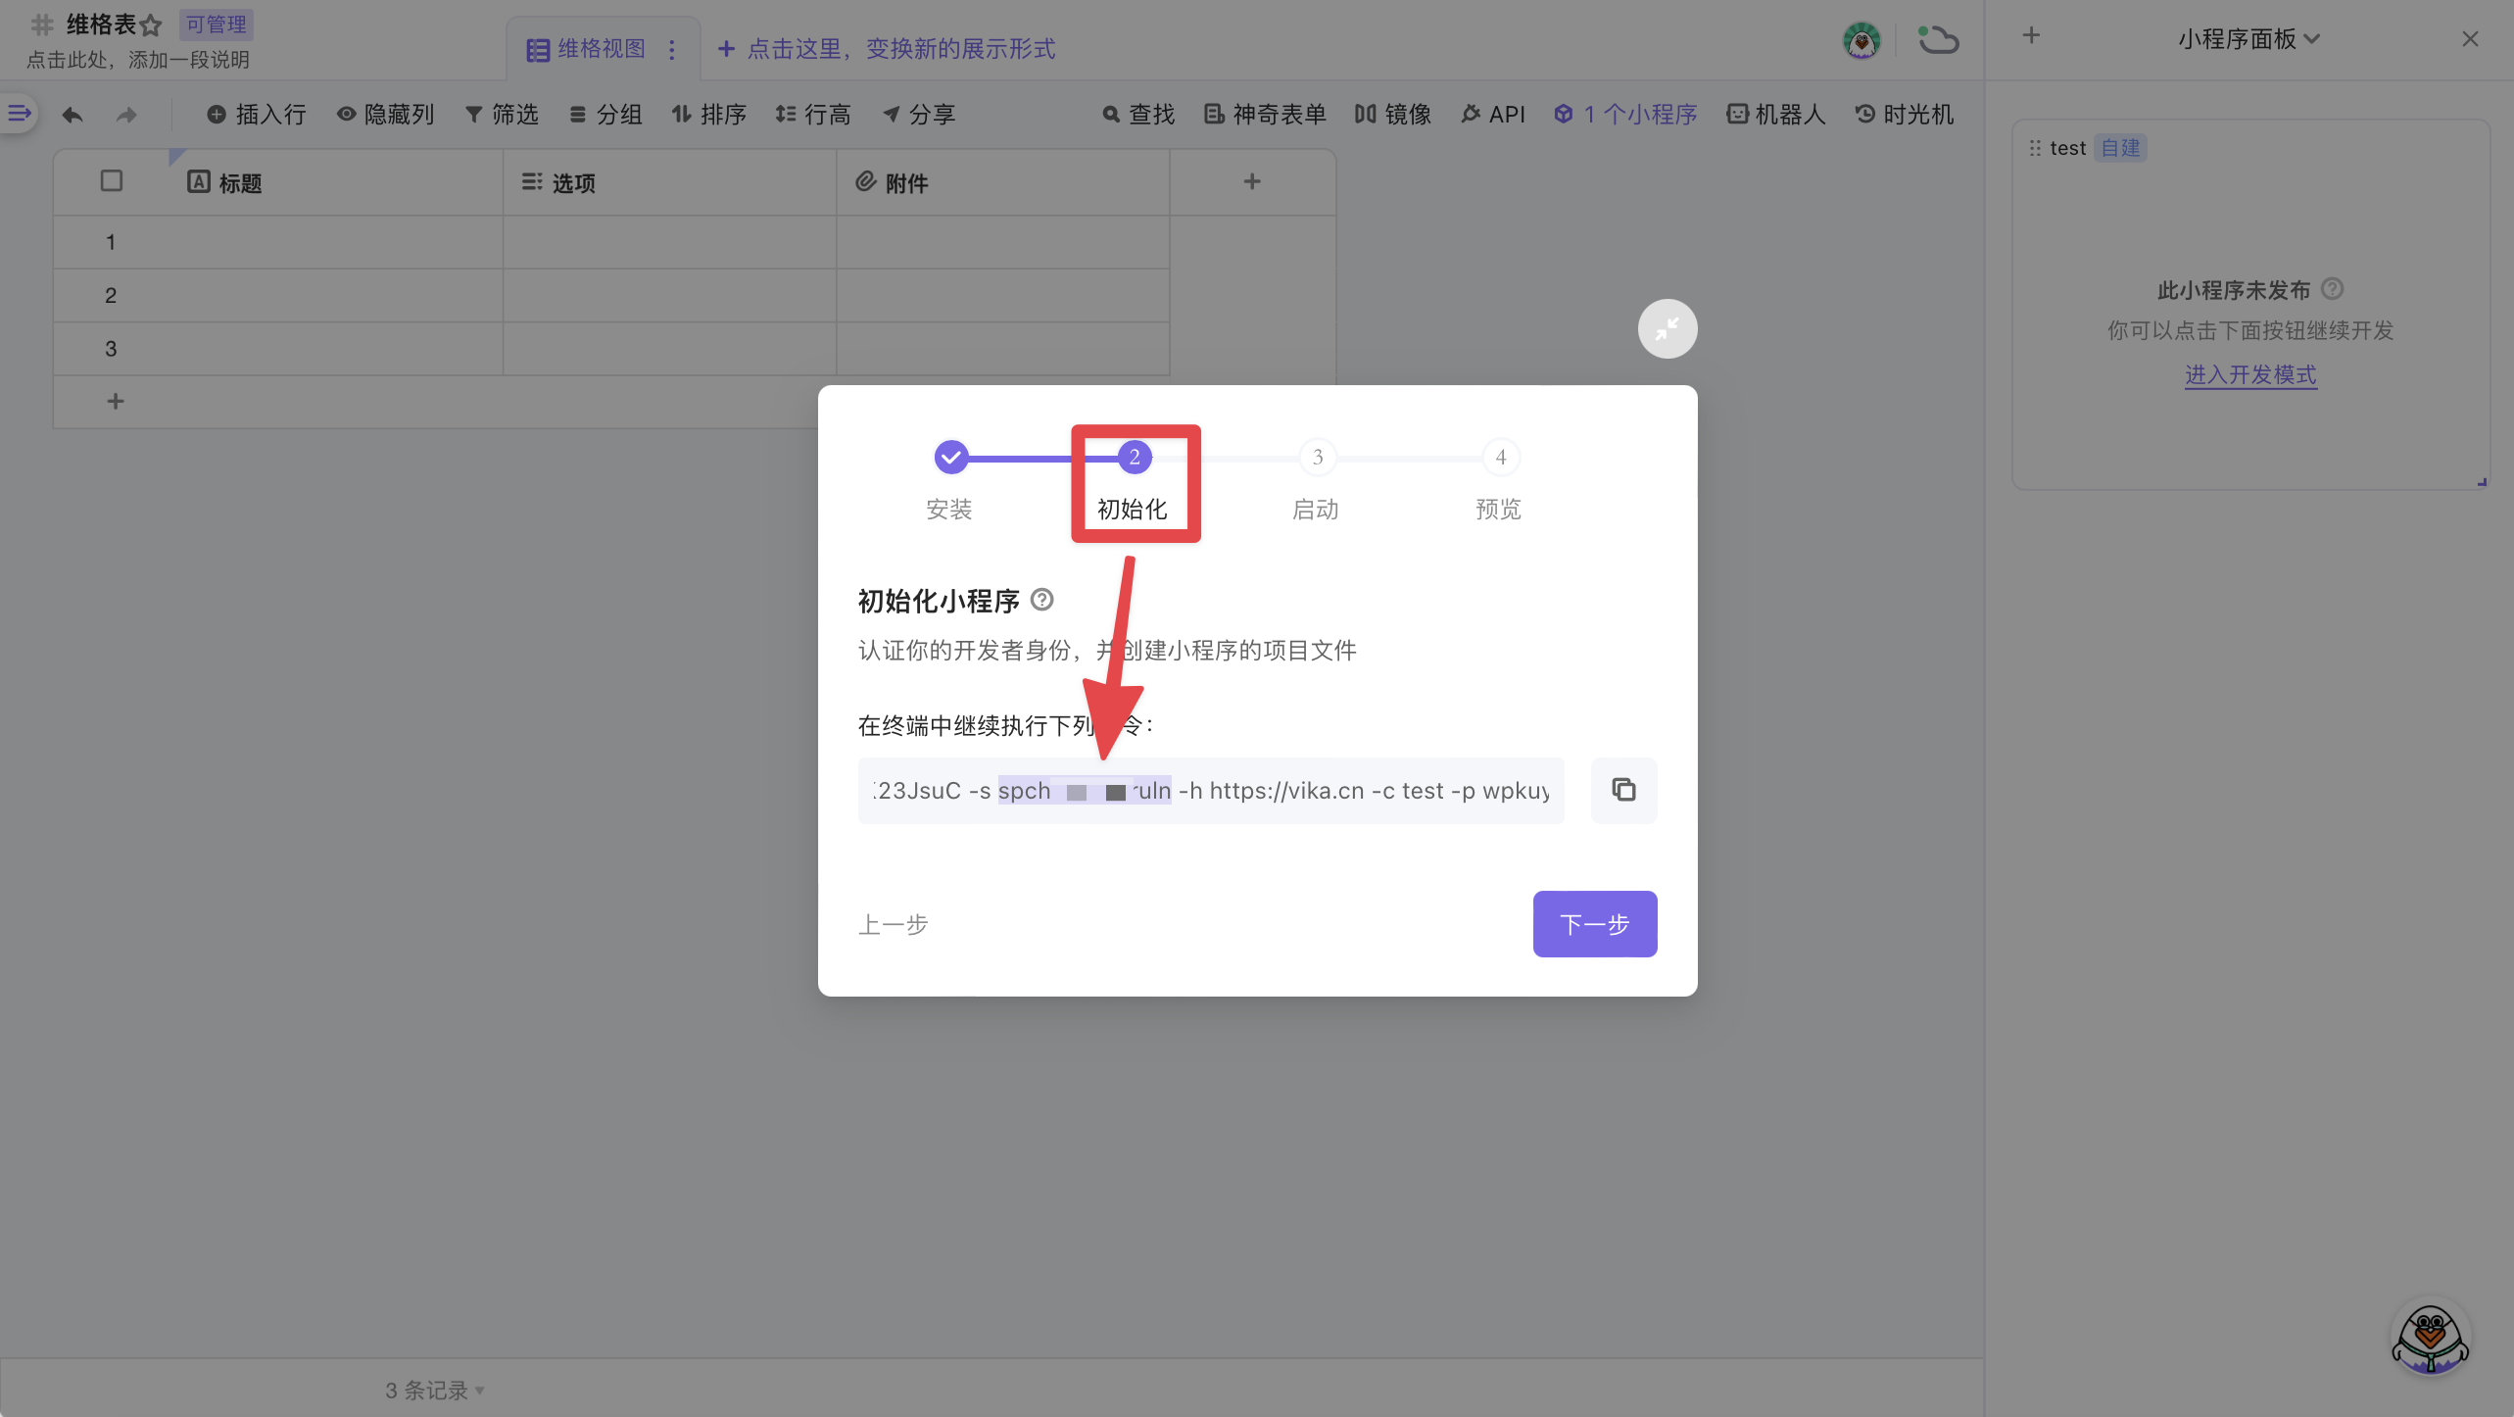2514x1417 pixels.
Task: Close the widget panel
Action: pos(2470,38)
